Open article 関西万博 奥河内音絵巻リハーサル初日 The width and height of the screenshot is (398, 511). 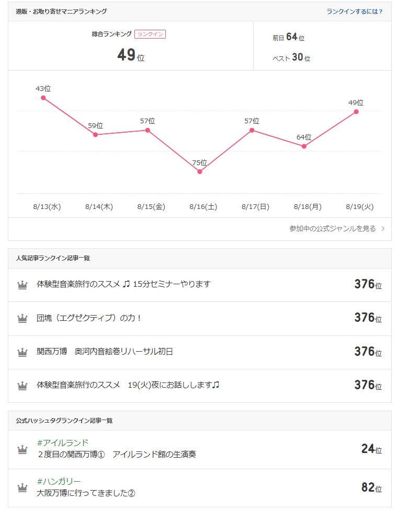pos(105,352)
